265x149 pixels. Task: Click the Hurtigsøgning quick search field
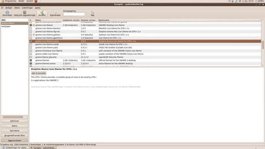click(x=74, y=14)
